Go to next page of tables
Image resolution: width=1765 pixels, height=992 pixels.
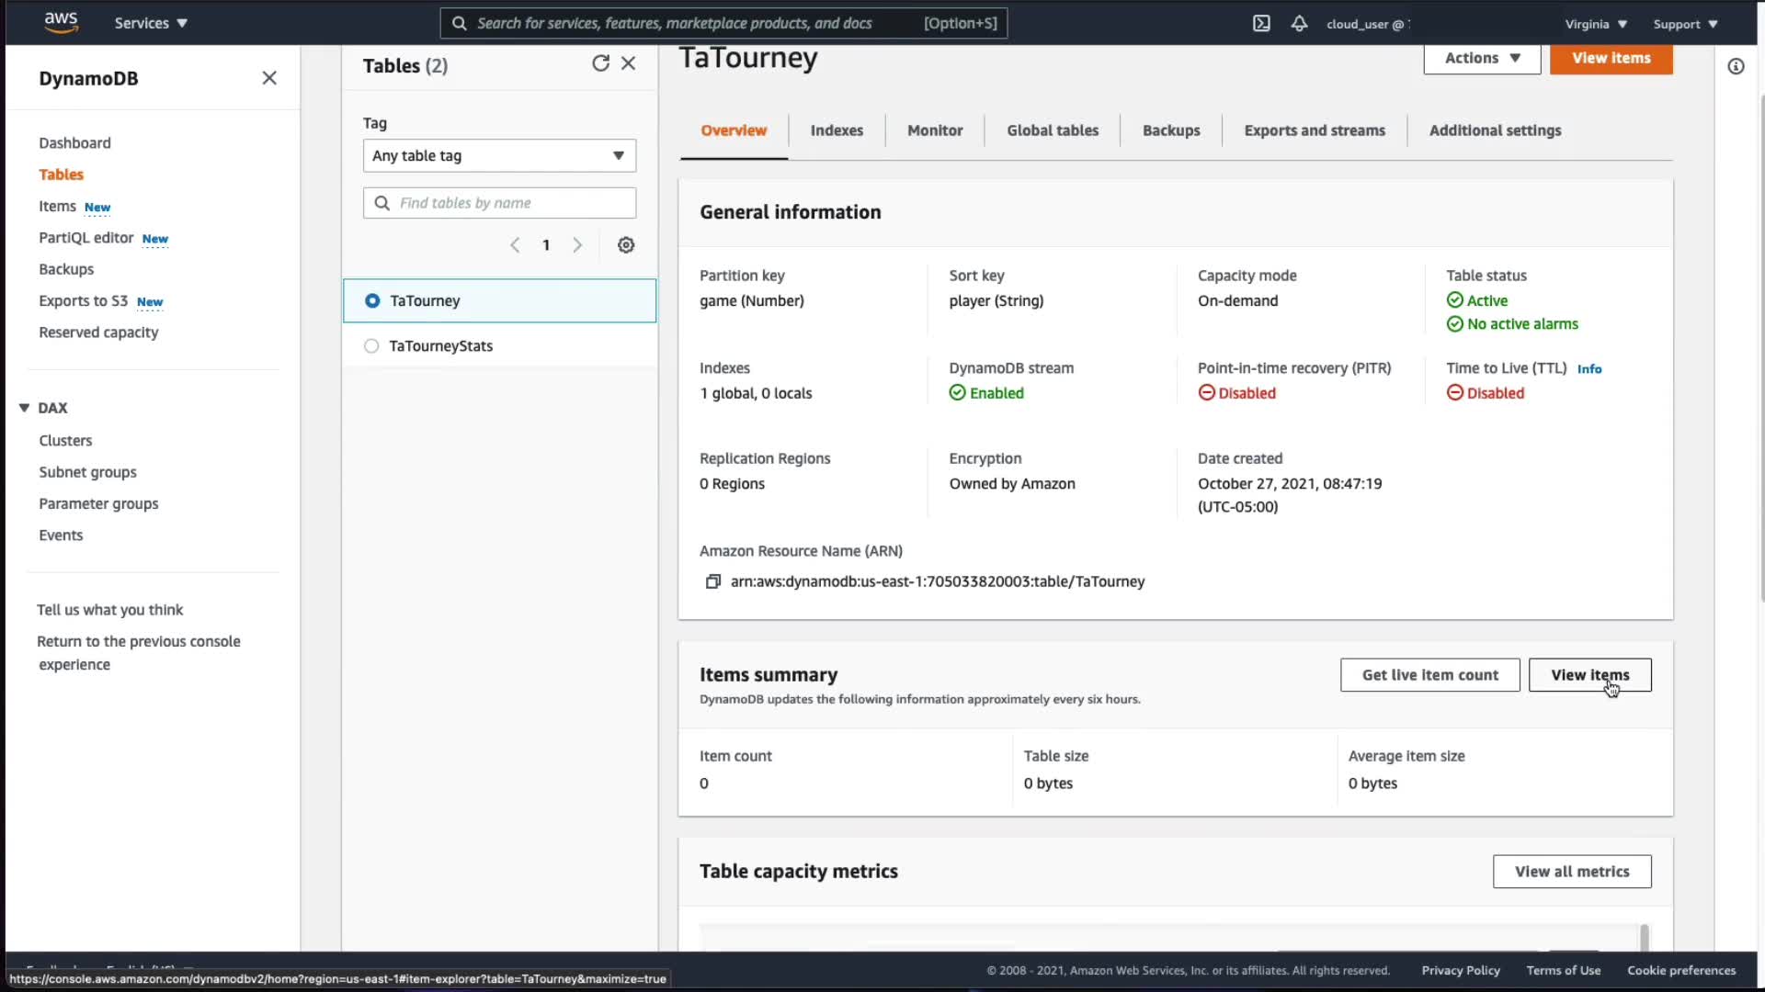(x=577, y=245)
